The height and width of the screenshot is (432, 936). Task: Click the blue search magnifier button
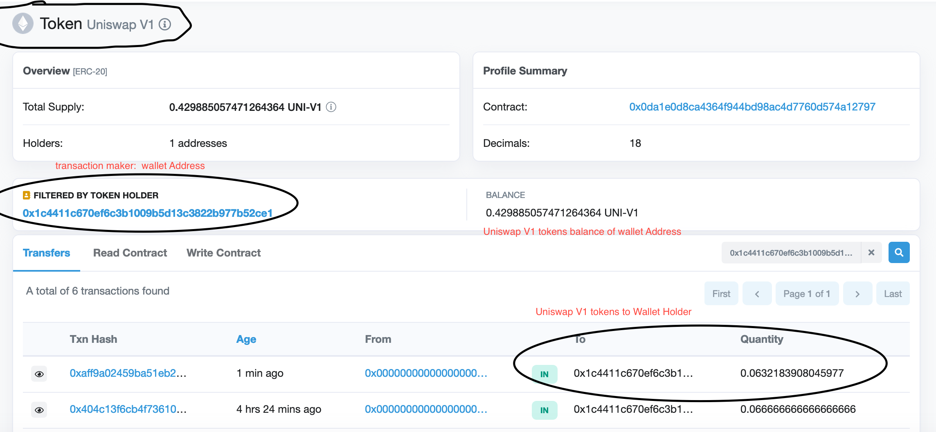pos(899,252)
